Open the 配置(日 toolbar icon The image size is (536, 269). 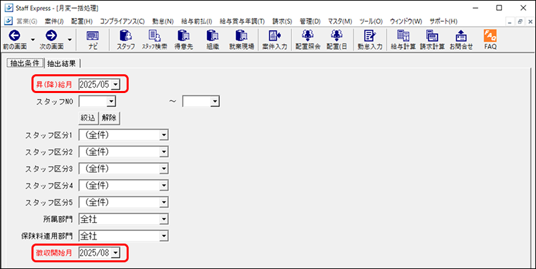(x=337, y=35)
